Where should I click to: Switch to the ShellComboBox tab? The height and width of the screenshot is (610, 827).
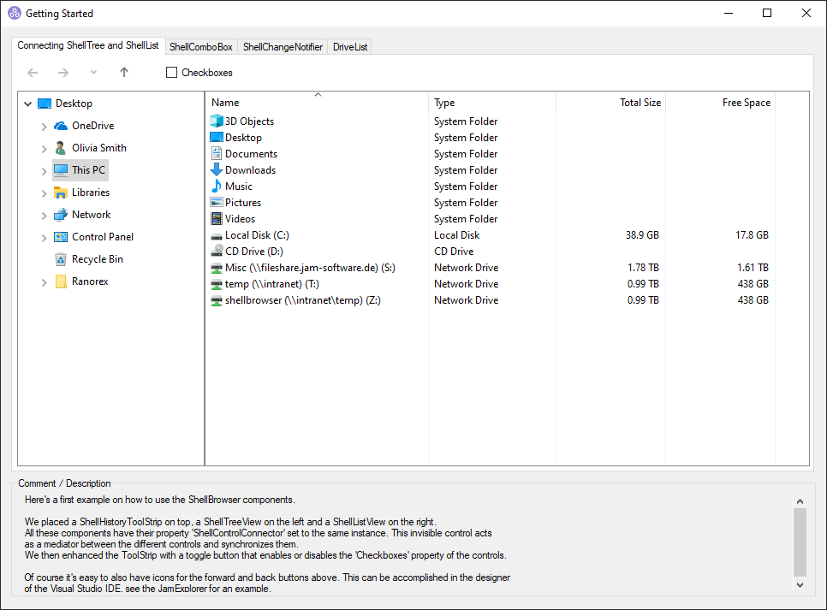pyautogui.click(x=201, y=47)
